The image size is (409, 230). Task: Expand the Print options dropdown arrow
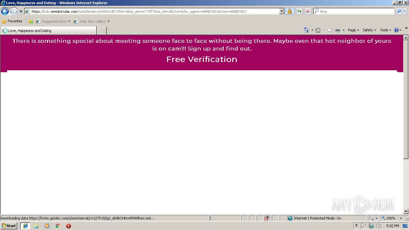coord(343,30)
